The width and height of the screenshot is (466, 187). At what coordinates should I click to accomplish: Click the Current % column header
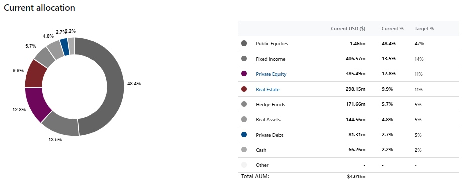[x=392, y=29]
